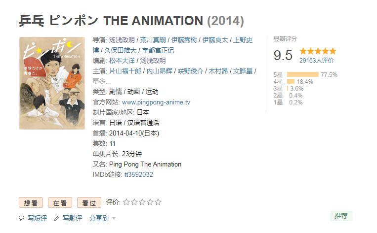Open director 汤浅政明's page
The width and height of the screenshot is (377, 233).
pos(122,40)
